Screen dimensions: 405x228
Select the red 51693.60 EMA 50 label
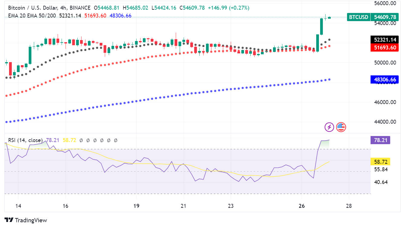385,47
